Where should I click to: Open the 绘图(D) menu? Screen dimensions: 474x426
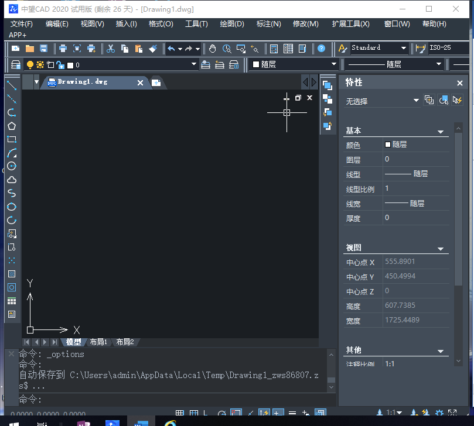pyautogui.click(x=231, y=24)
